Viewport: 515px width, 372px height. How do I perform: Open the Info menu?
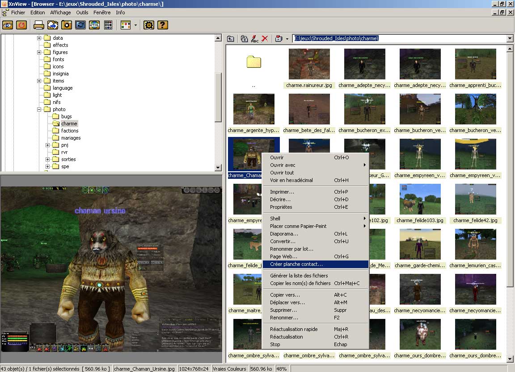click(121, 12)
